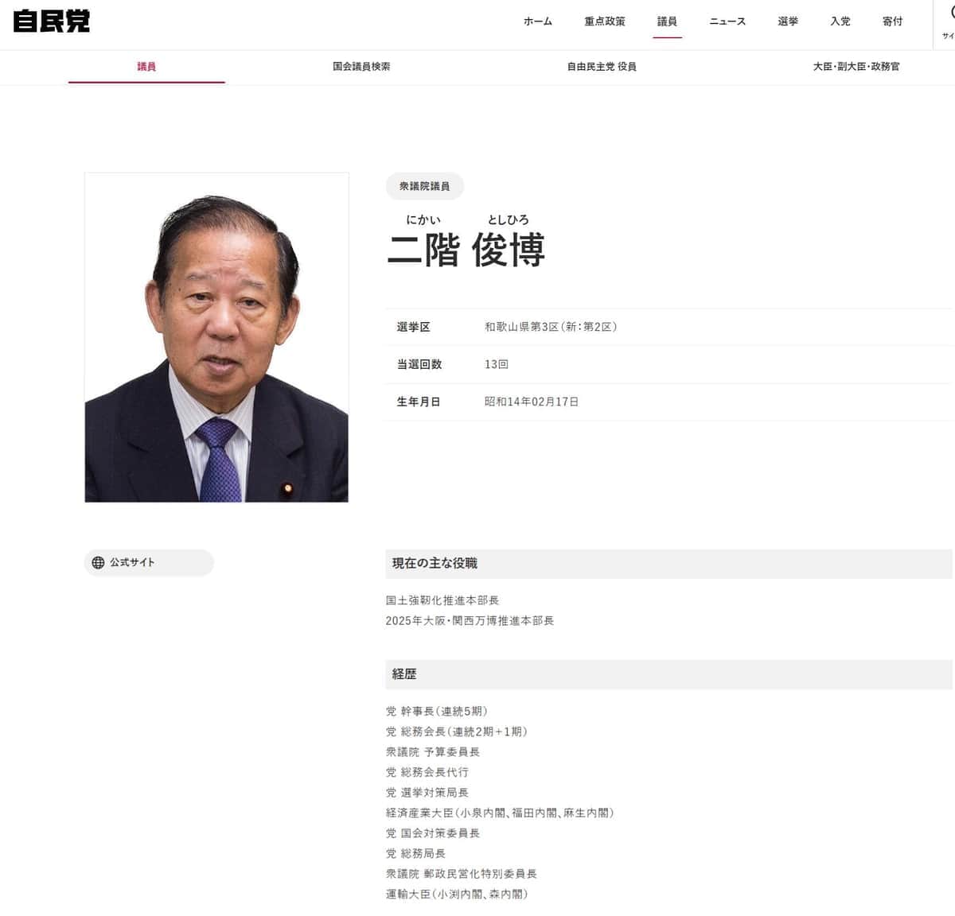
Task: Click the 現在の主な役職 section header
Action: pyautogui.click(x=436, y=563)
